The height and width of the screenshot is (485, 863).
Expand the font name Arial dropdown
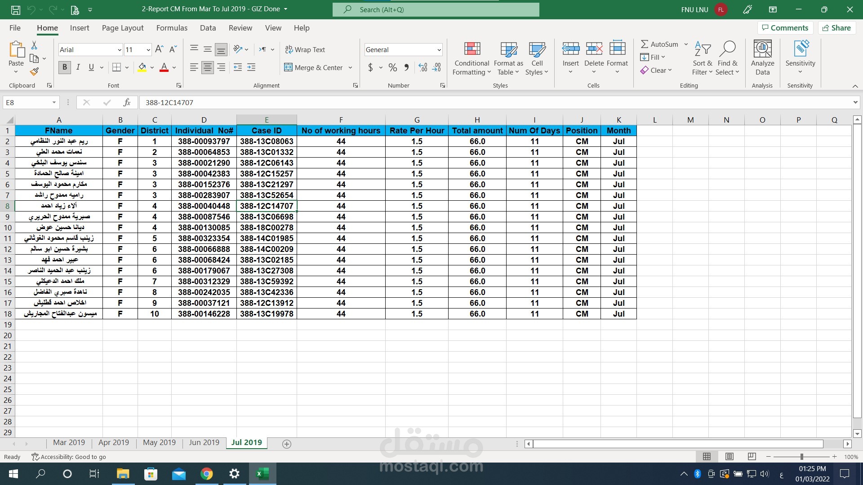point(120,50)
